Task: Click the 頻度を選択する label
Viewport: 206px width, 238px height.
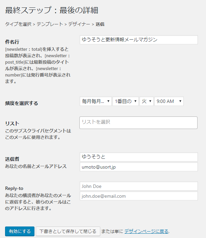Action: (22, 103)
